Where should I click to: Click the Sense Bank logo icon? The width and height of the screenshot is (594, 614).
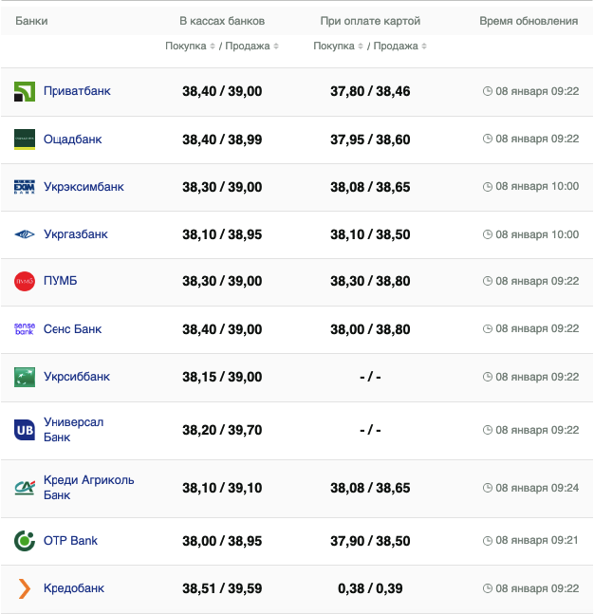[x=25, y=329]
